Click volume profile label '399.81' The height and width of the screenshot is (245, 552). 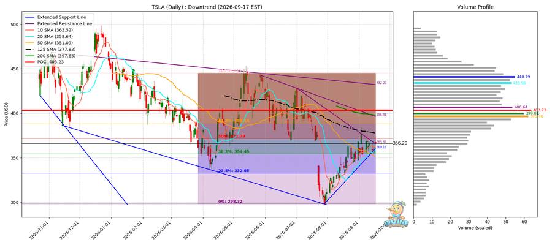click(x=532, y=113)
